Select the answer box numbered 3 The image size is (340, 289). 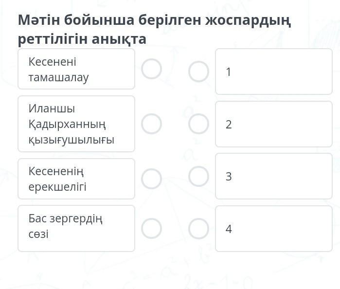273,176
